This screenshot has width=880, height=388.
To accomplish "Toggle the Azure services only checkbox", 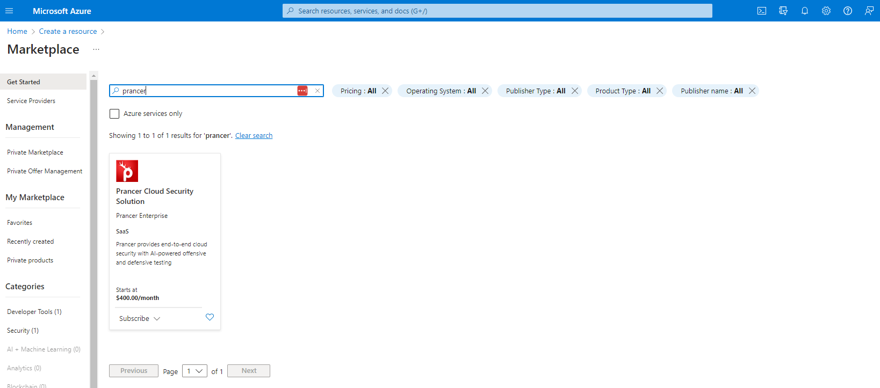I will point(114,114).
